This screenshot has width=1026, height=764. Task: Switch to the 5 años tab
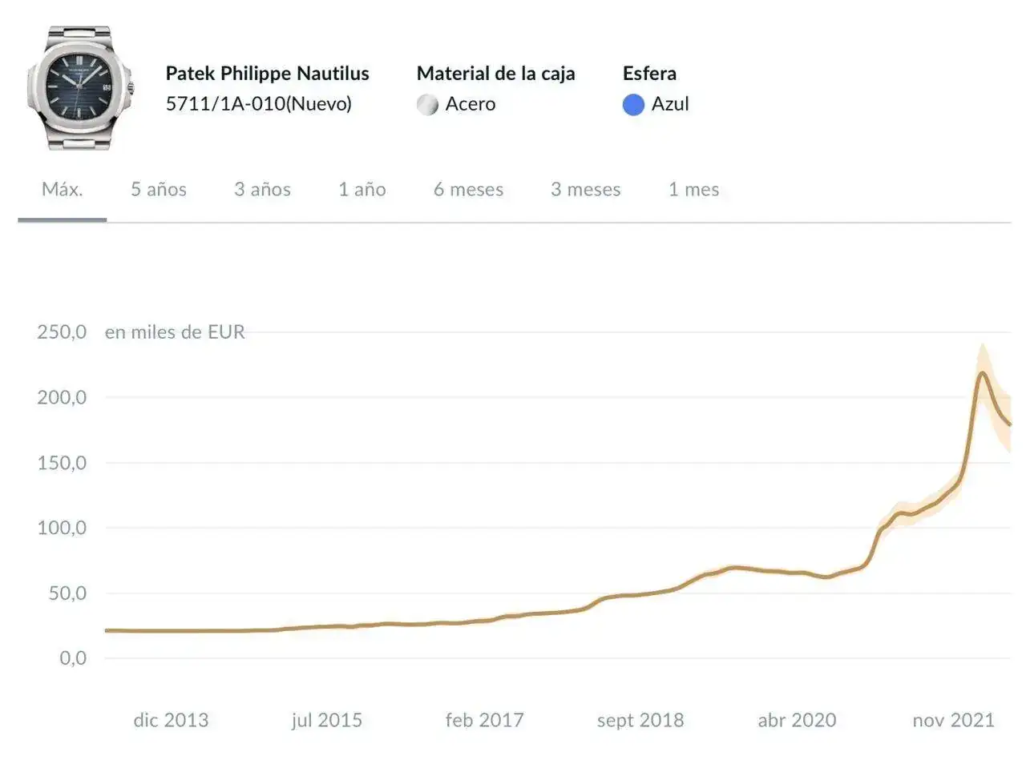(159, 190)
